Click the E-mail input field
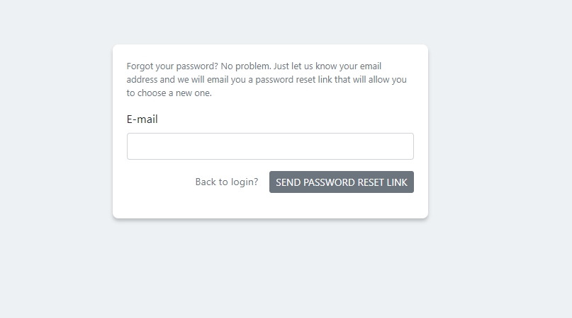Image resolution: width=572 pixels, height=318 pixels. [270, 146]
